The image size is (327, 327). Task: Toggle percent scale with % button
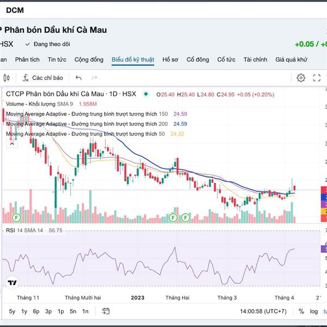click(x=301, y=311)
